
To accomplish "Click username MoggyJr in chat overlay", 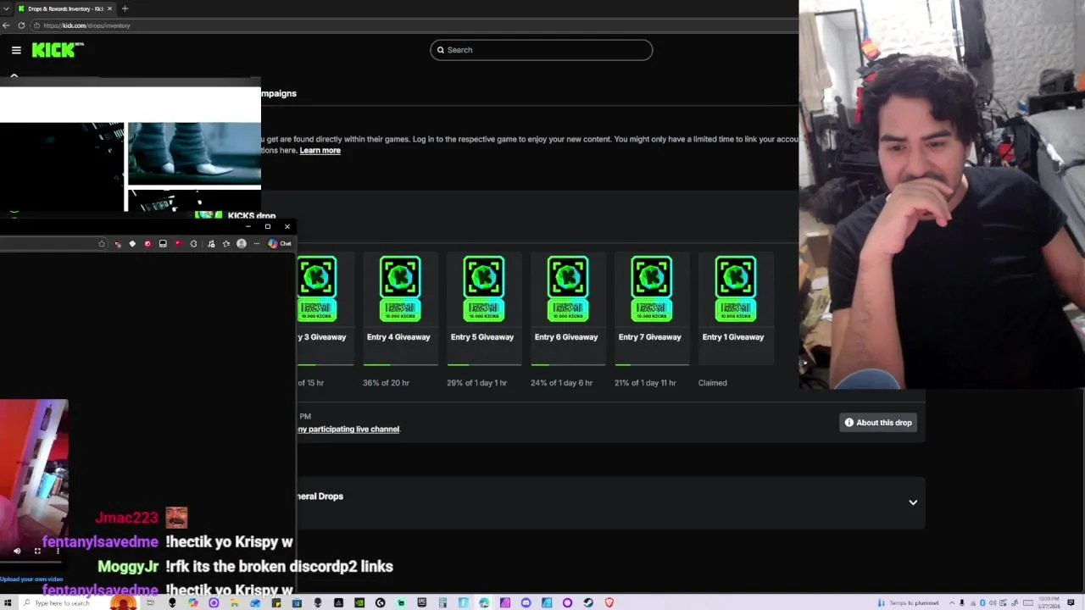I will pyautogui.click(x=128, y=567).
